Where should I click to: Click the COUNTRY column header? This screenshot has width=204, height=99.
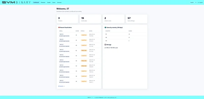[x=108, y=31]
